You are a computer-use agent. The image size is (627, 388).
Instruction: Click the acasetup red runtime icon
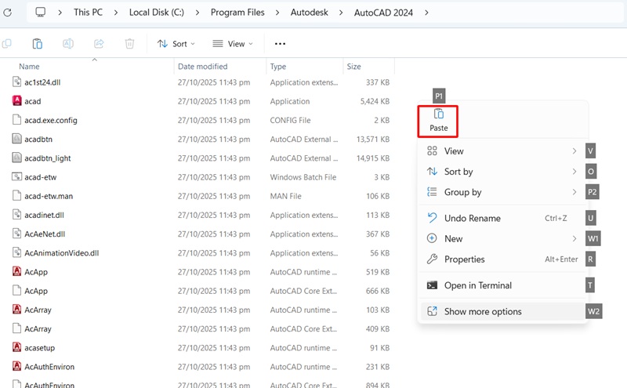[16, 347]
